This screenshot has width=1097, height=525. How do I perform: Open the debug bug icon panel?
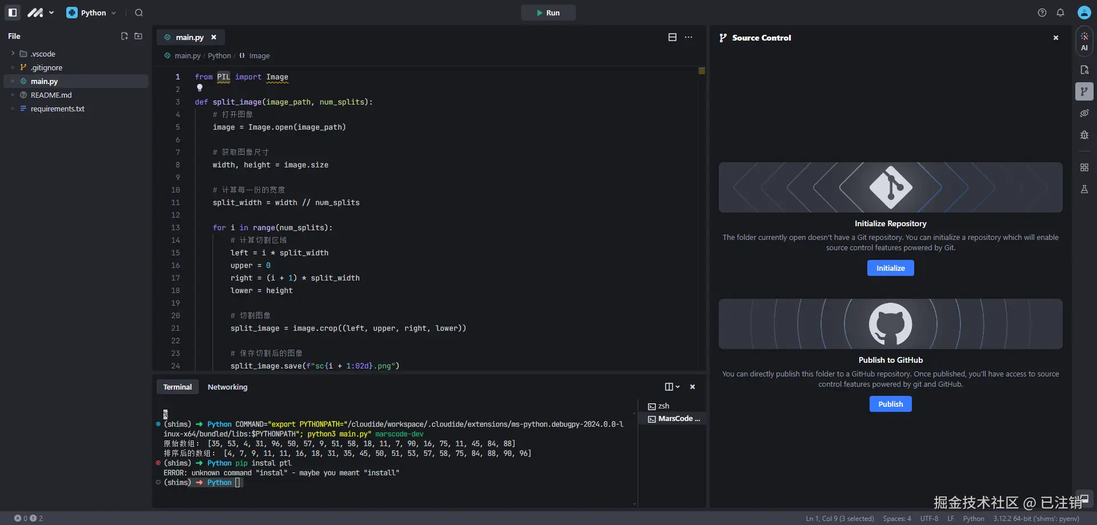click(x=1084, y=135)
